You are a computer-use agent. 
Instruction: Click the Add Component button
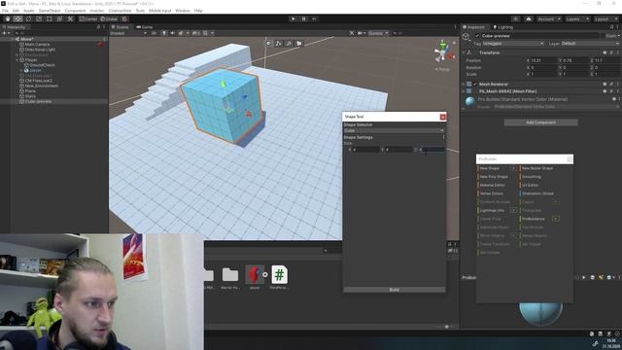point(540,122)
